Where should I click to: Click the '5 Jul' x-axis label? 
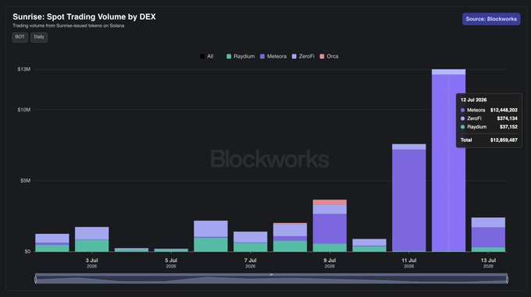pos(171,260)
